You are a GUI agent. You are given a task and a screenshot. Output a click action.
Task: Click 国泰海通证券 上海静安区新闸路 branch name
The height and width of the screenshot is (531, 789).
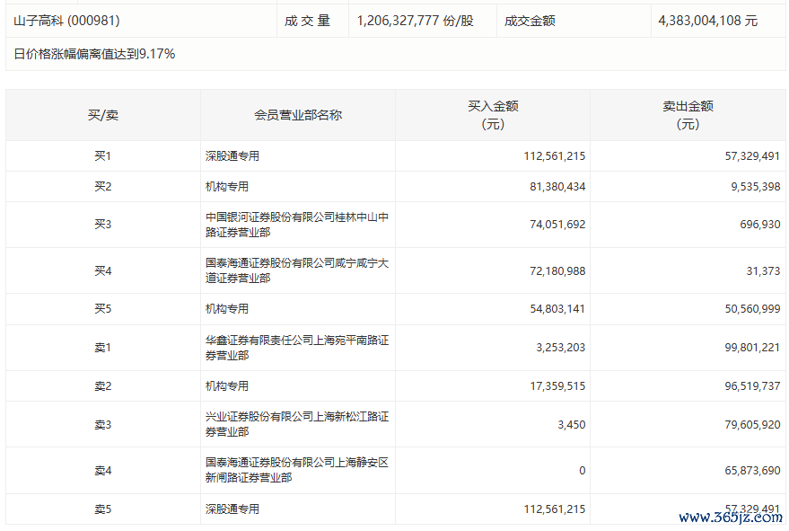click(297, 470)
